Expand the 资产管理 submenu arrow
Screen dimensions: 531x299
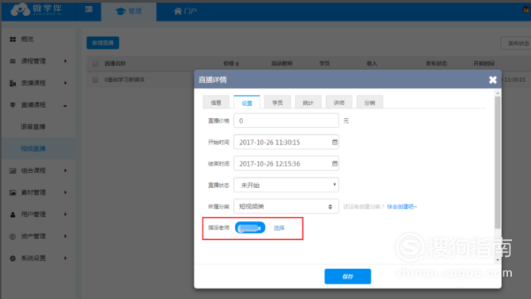click(x=65, y=236)
